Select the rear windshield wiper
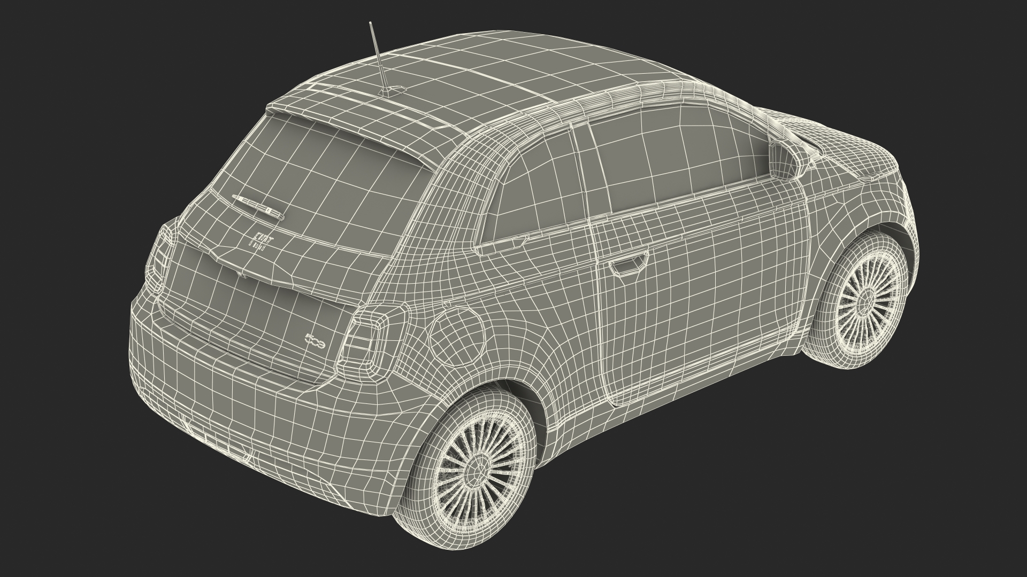This screenshot has height=577, width=1027. 258,207
